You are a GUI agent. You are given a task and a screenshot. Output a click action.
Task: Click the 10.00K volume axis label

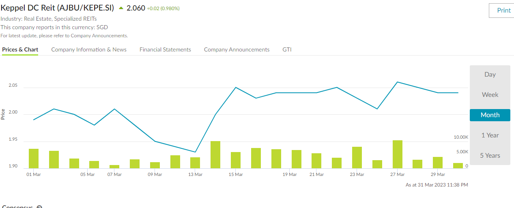[x=461, y=137]
